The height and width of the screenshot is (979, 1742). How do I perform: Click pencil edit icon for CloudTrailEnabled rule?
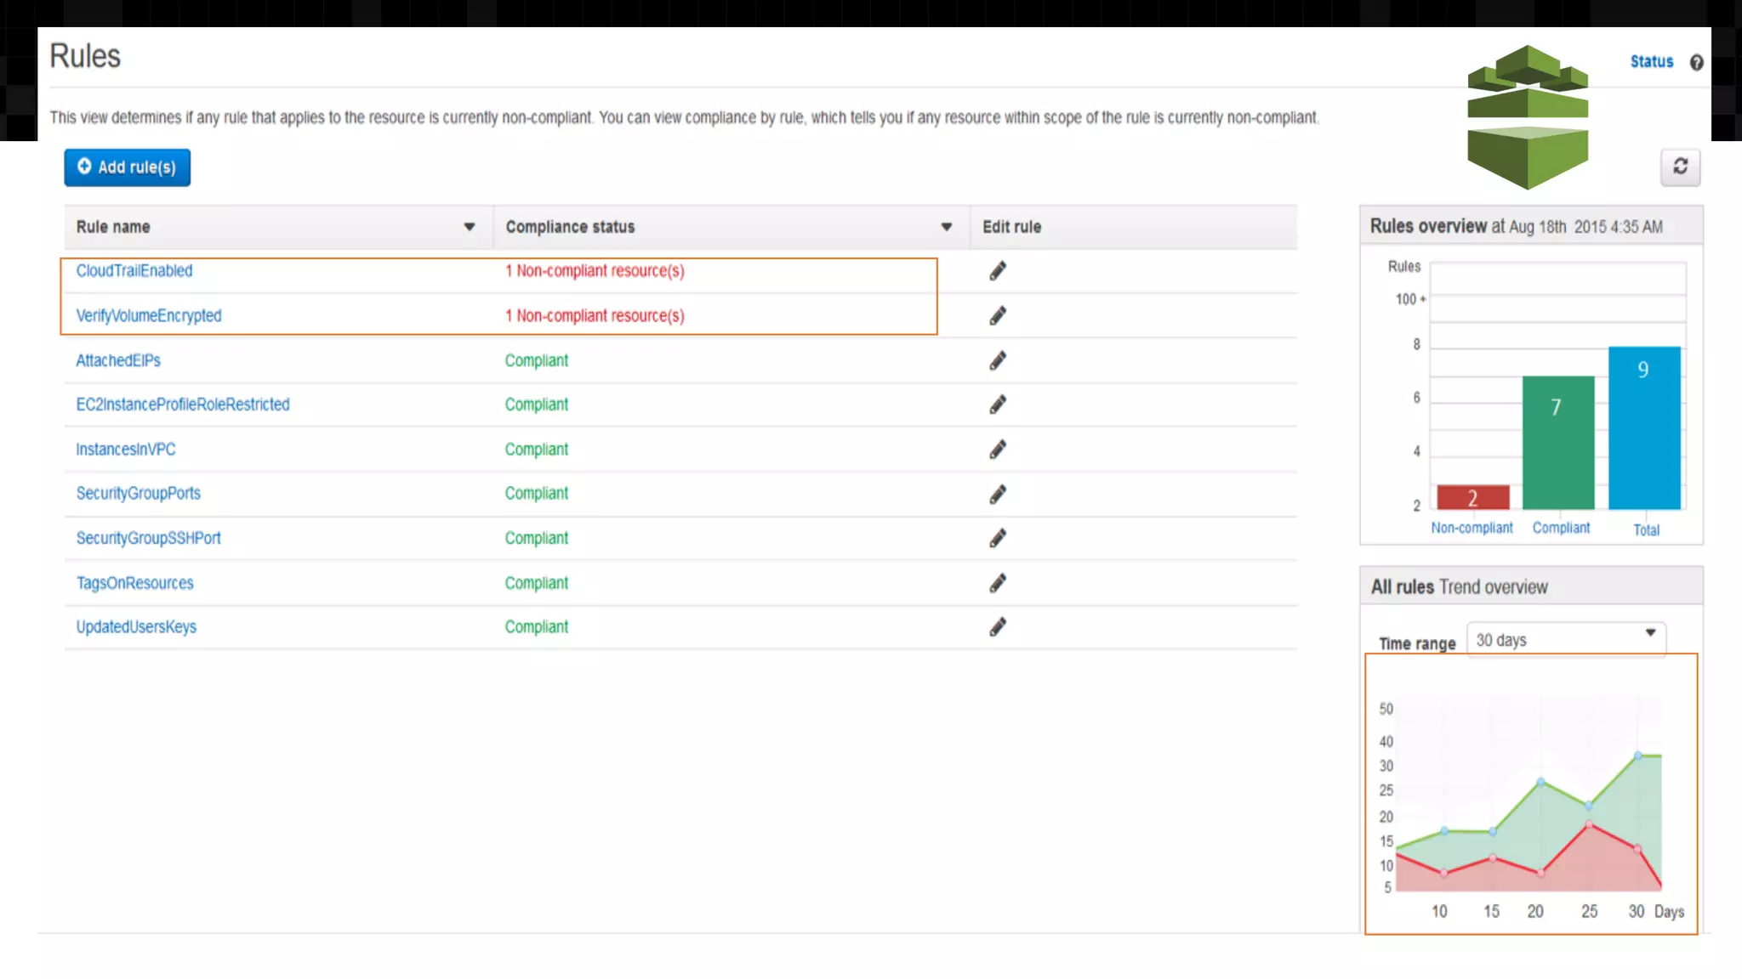(x=998, y=271)
